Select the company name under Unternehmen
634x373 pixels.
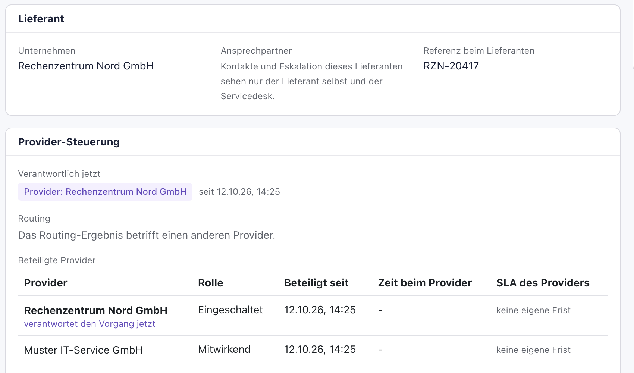[86, 66]
